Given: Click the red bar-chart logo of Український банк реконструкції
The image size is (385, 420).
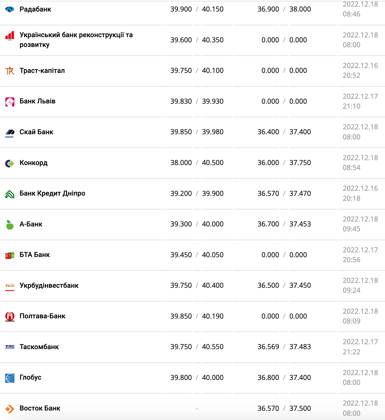Looking at the screenshot, I should 10,36.
